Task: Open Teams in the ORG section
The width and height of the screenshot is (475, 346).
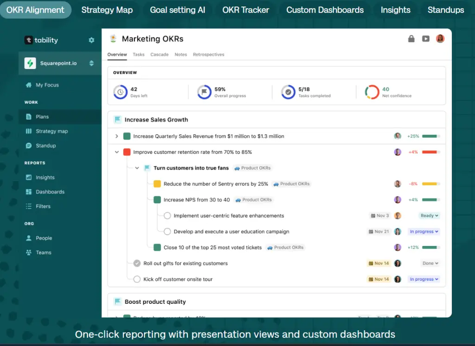Action: tap(43, 252)
